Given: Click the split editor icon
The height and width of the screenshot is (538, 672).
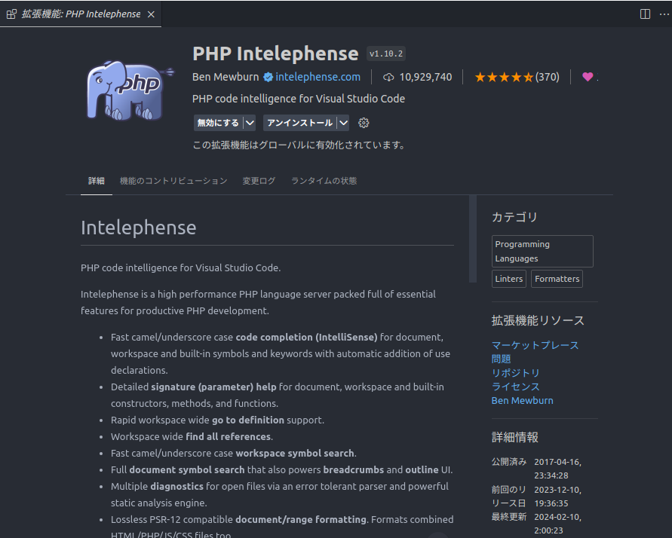Looking at the screenshot, I should (645, 14).
